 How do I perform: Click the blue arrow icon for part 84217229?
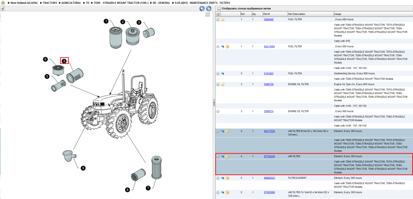[x=223, y=131]
